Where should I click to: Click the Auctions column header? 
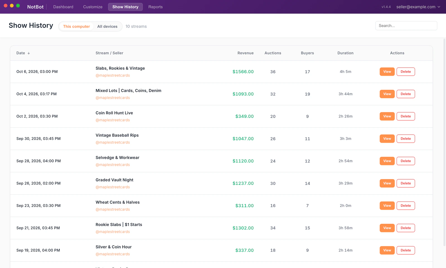click(273, 53)
